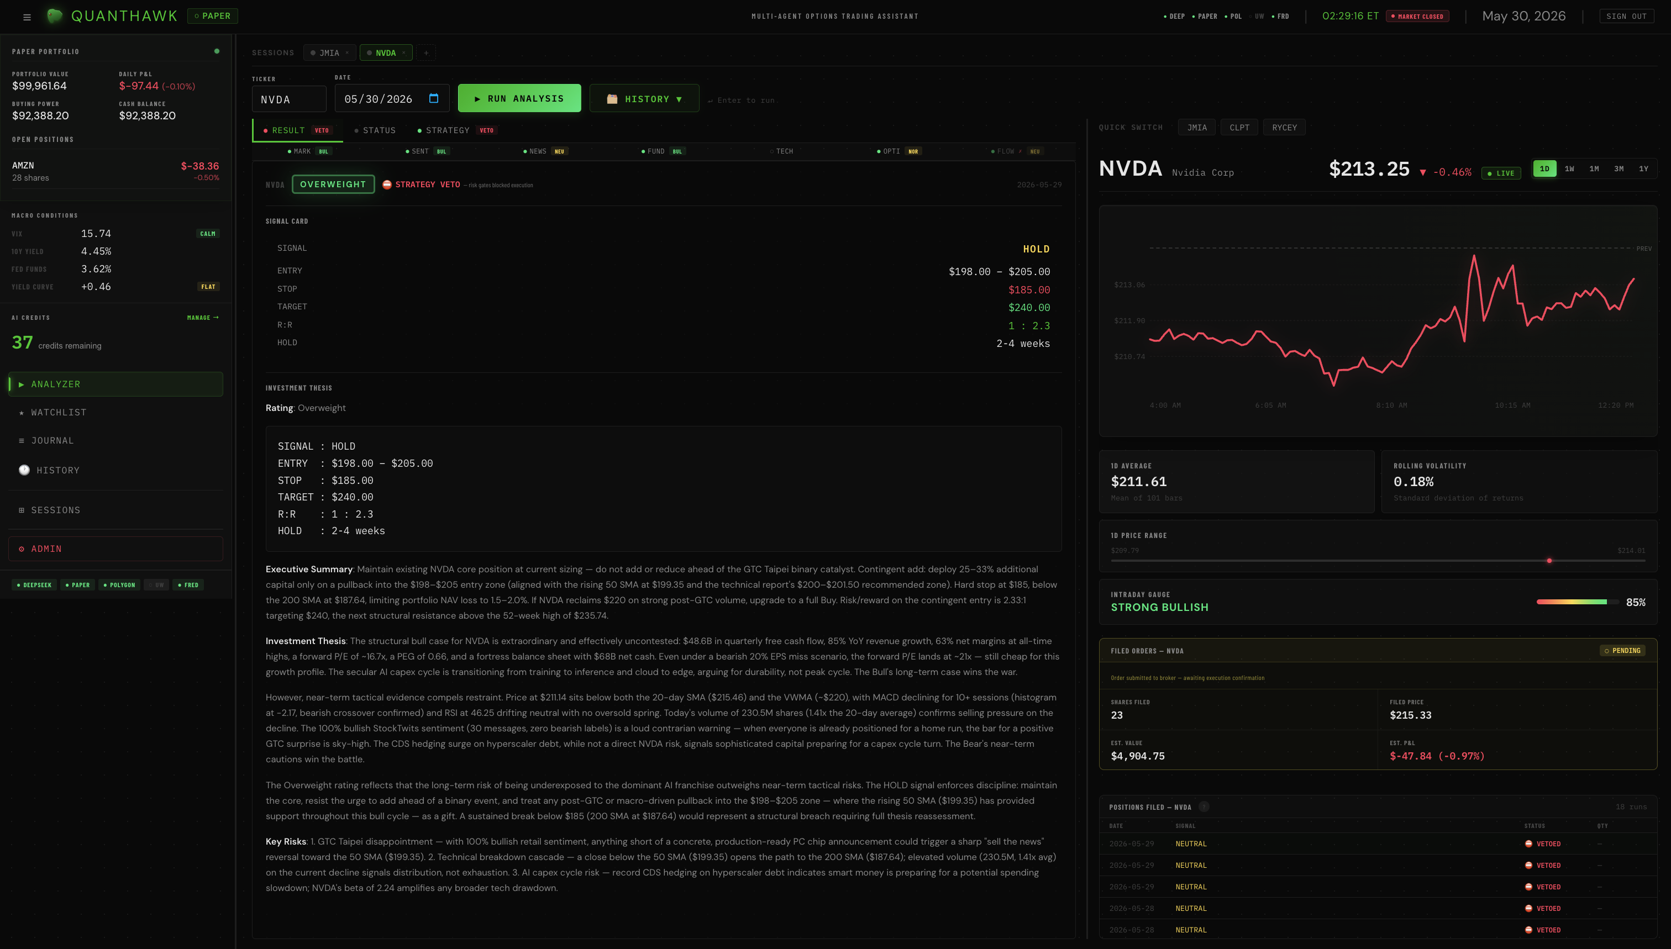Click the POL status indicator in top bar
Screen dimensions: 1671x949
(1233, 16)
